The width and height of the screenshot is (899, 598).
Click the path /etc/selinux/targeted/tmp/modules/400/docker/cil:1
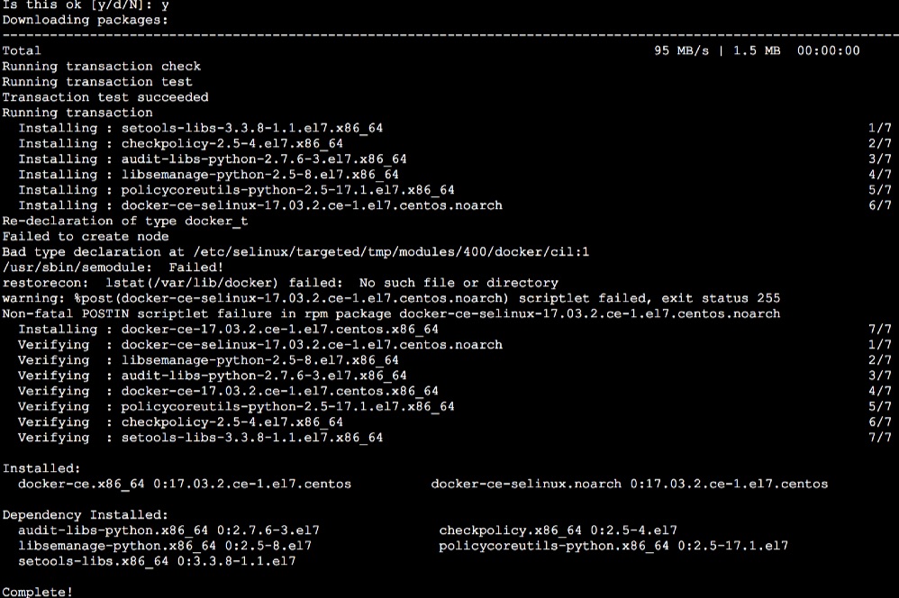point(392,251)
